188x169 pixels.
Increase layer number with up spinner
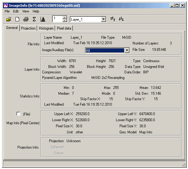pyautogui.click(x=64, y=18)
